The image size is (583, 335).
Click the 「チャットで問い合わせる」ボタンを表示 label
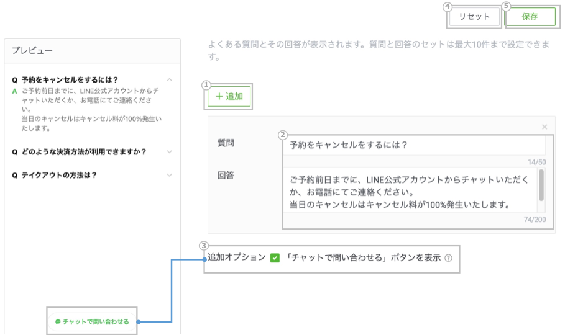click(x=364, y=258)
